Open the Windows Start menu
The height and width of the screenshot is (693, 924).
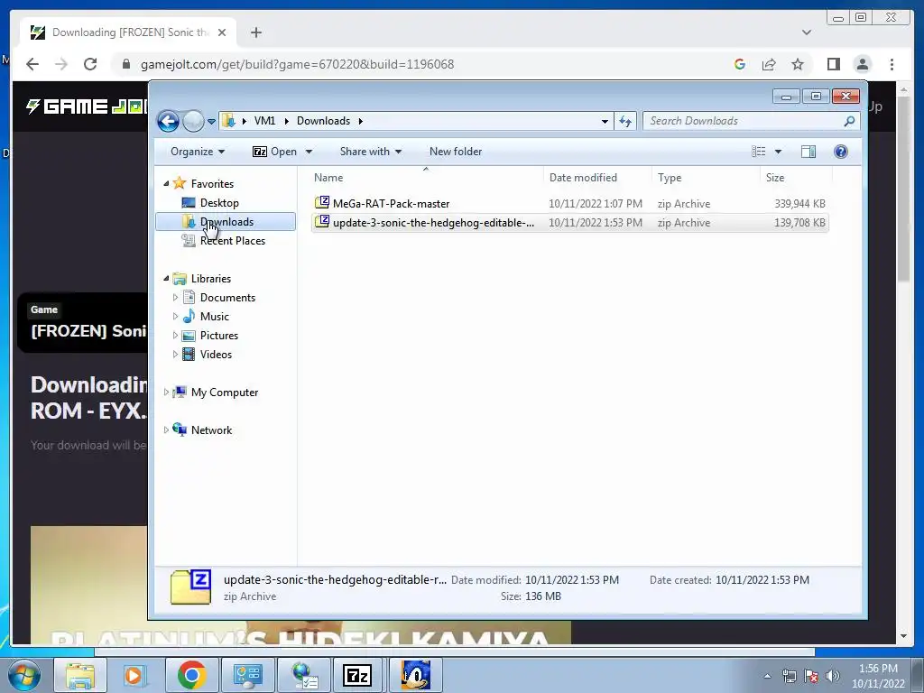[24, 675]
